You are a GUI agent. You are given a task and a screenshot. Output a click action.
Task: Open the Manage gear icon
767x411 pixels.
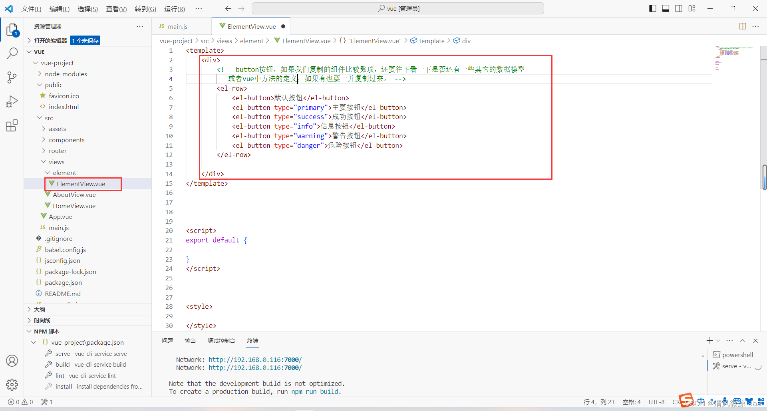12,385
